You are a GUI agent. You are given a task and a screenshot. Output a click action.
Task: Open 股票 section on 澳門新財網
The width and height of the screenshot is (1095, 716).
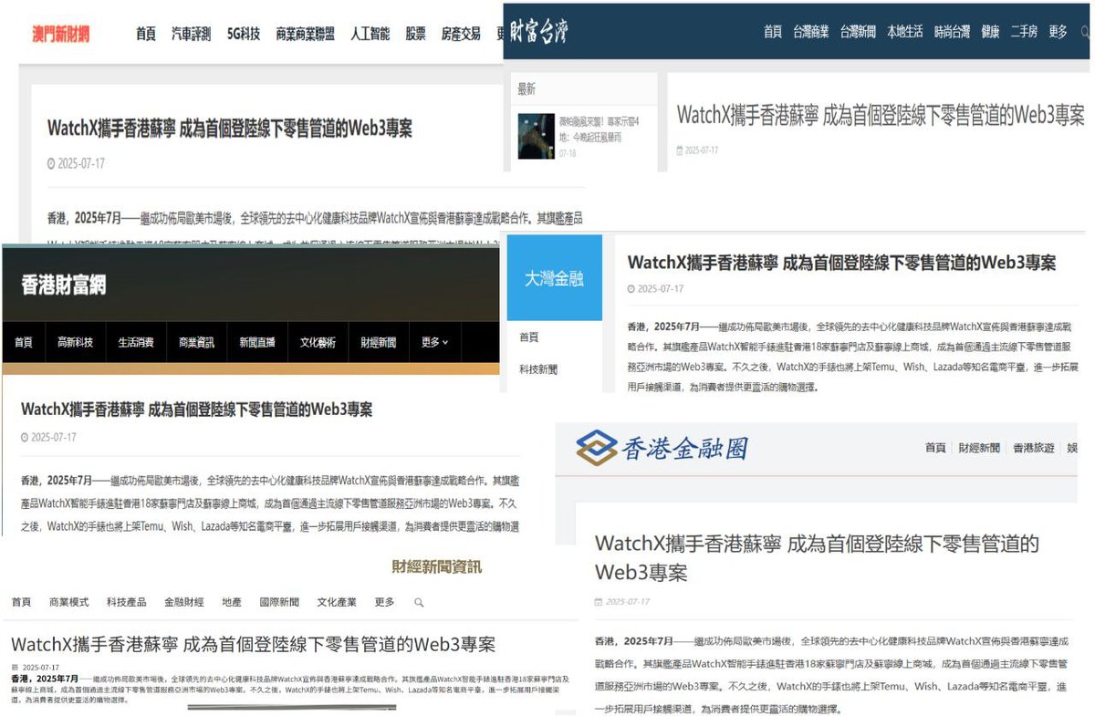[415, 34]
